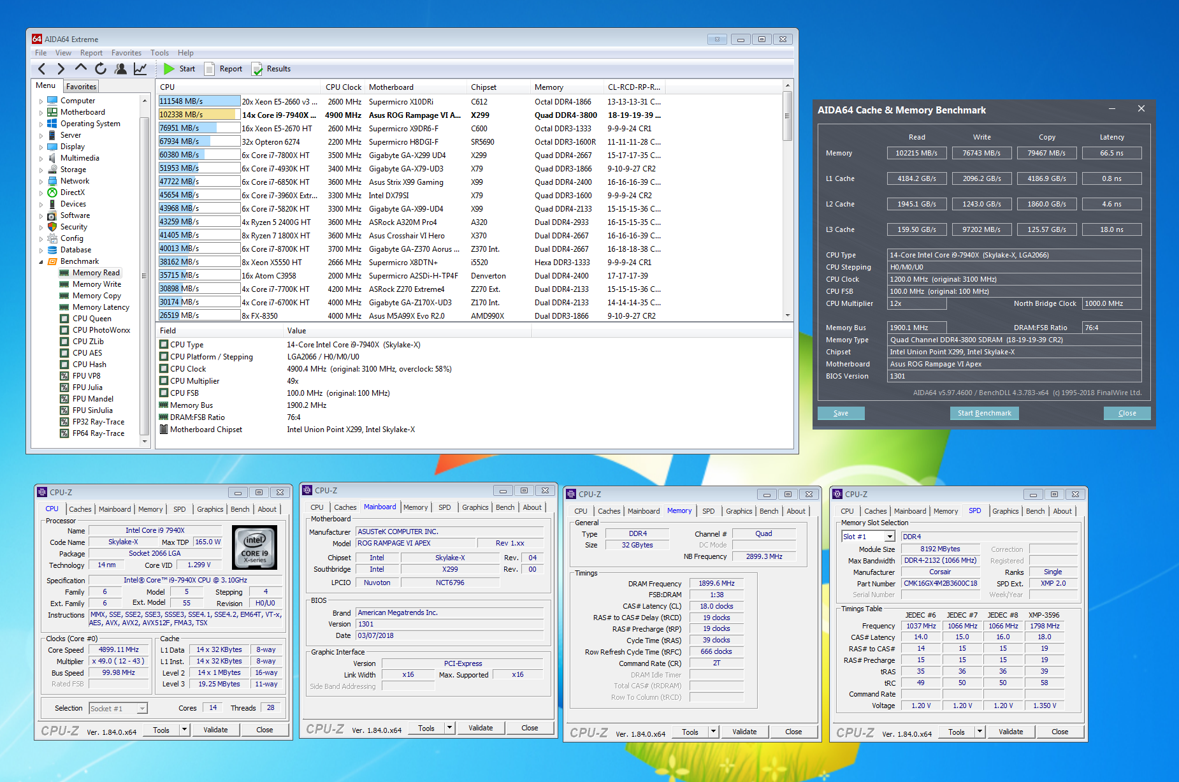Viewport: 1179px width, 782px height.
Task: Select Memory Write benchmark item
Action: pyautogui.click(x=97, y=284)
